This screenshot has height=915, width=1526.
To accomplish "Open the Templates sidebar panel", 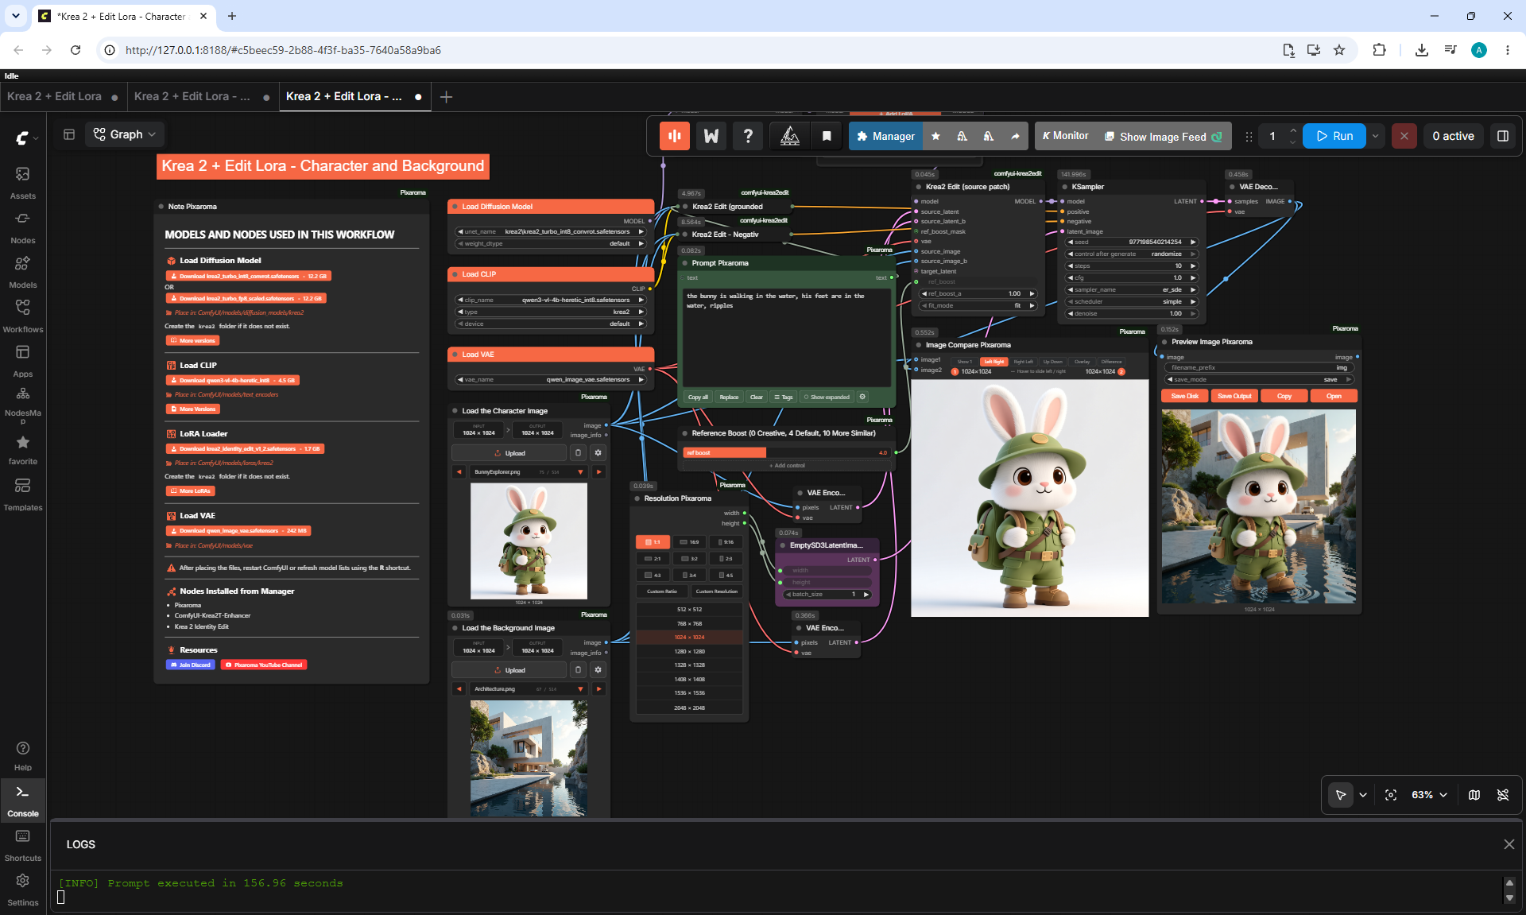I will (22, 494).
